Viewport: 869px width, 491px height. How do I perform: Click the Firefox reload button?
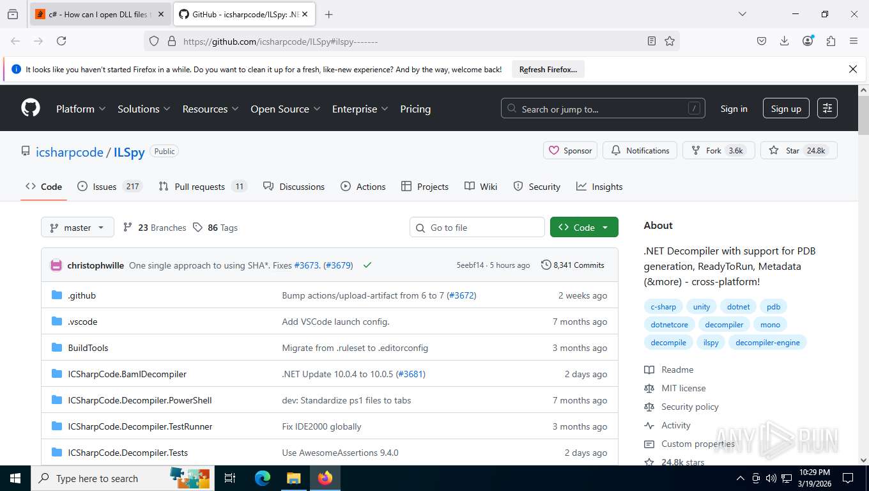tap(61, 41)
